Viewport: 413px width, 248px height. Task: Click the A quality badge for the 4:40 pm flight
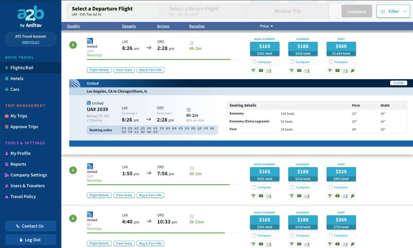click(73, 218)
